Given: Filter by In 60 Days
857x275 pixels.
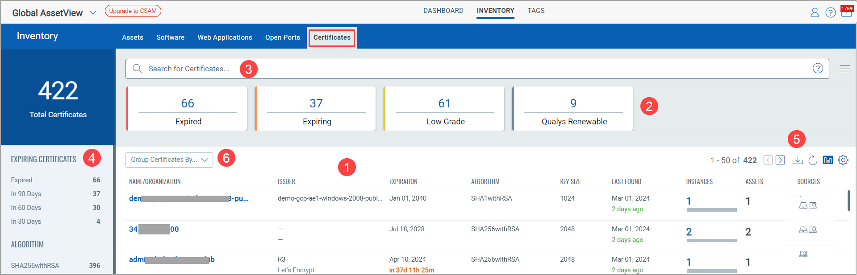Looking at the screenshot, I should pyautogui.click(x=56, y=208).
